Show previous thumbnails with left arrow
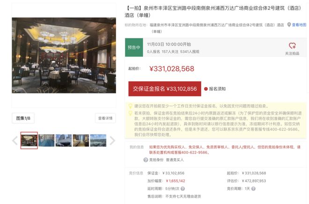 click(x=15, y=140)
